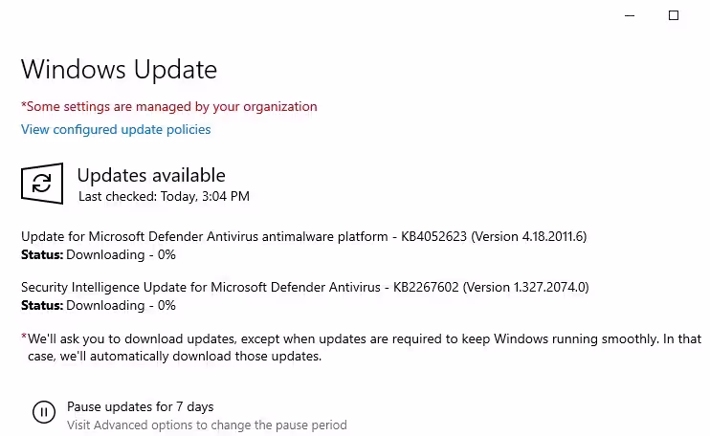
Task: Click the Visit Advanced options pause period text
Action: point(206,425)
